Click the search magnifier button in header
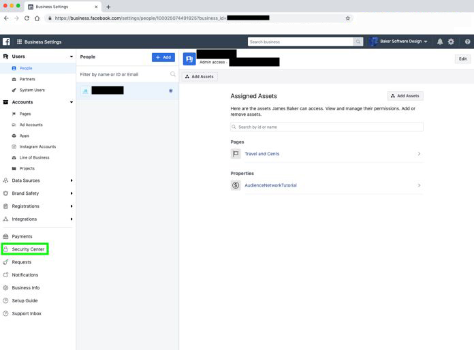Viewport: 474px width, 350px height. coord(358,42)
